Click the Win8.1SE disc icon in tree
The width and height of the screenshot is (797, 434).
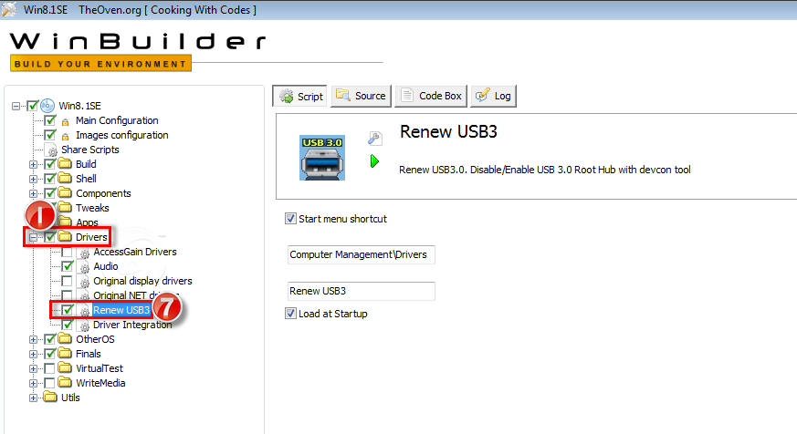pyautogui.click(x=47, y=106)
